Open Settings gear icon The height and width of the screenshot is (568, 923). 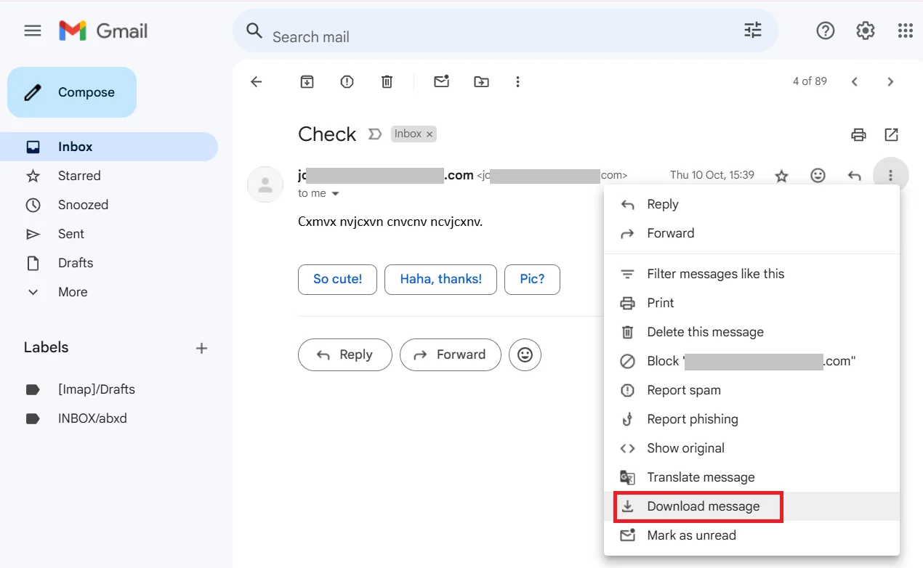coord(865,31)
